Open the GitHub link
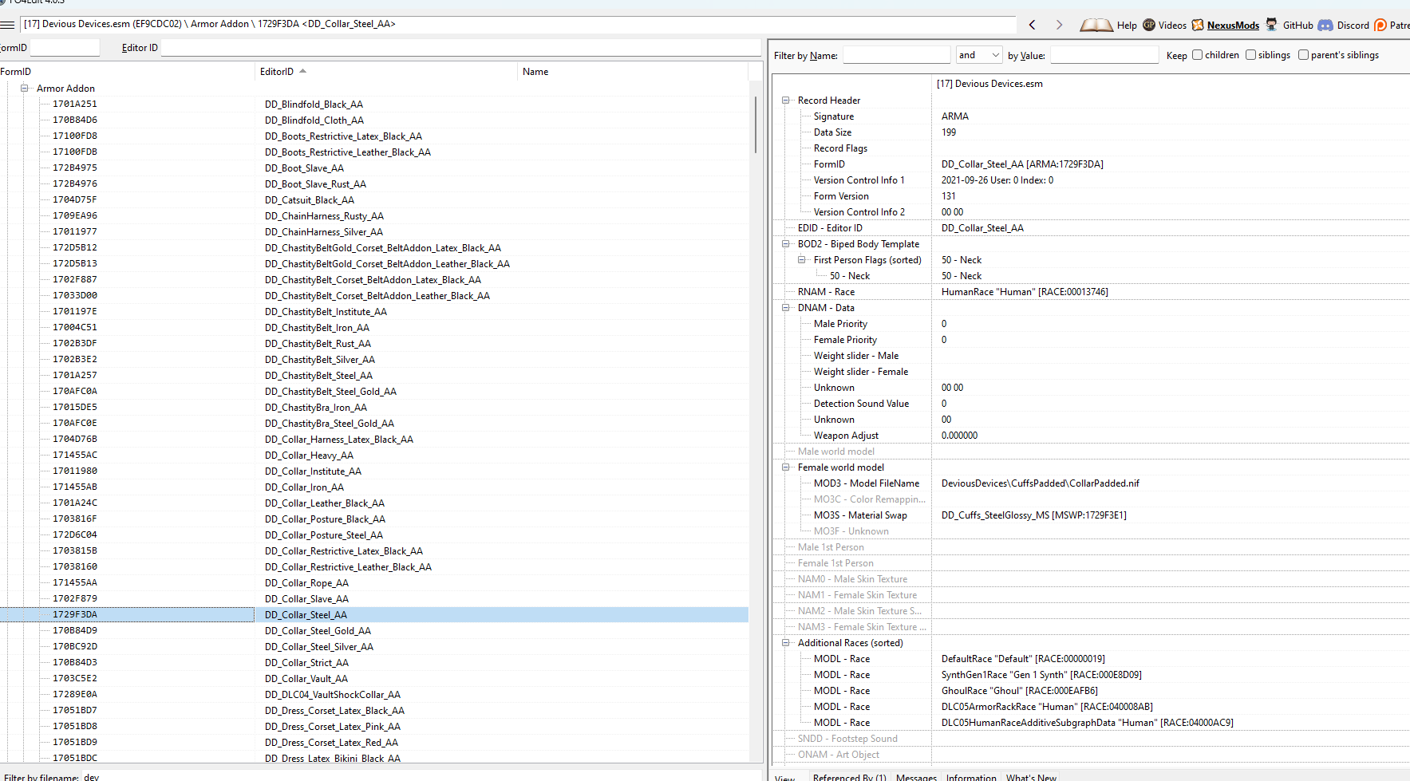Screen dimensions: 1410x781 (x=1297, y=26)
